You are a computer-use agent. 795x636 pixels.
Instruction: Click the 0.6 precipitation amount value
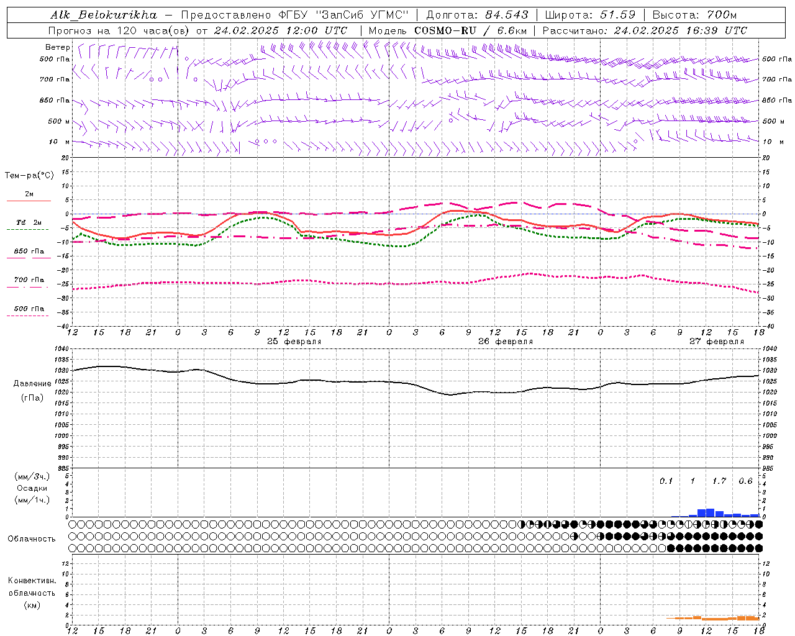pyautogui.click(x=745, y=481)
